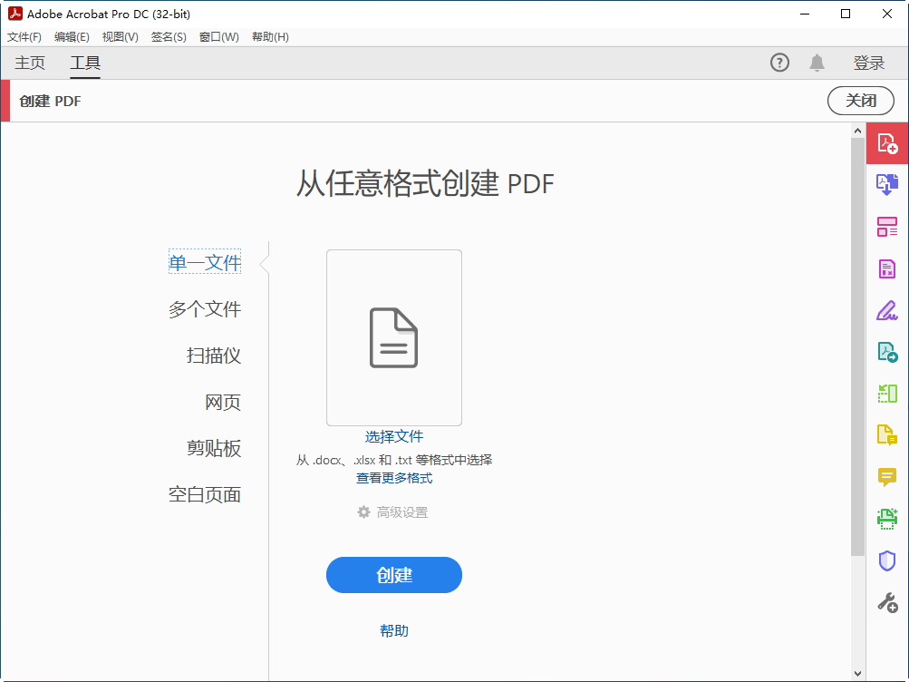
Task: Click the blue 创建 button
Action: [x=393, y=574]
